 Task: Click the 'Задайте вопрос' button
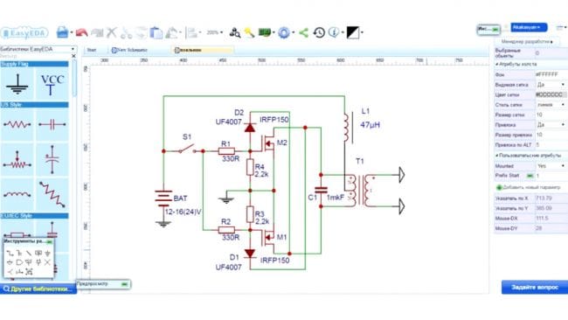(x=535, y=287)
